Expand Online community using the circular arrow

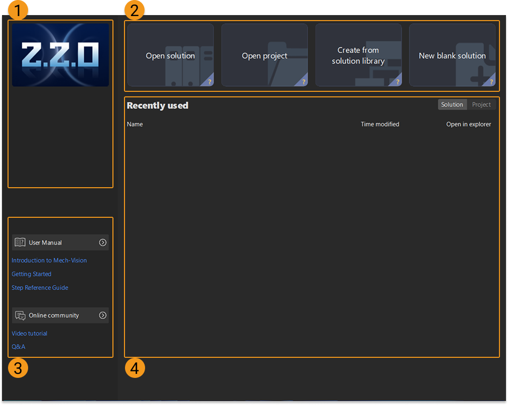103,315
